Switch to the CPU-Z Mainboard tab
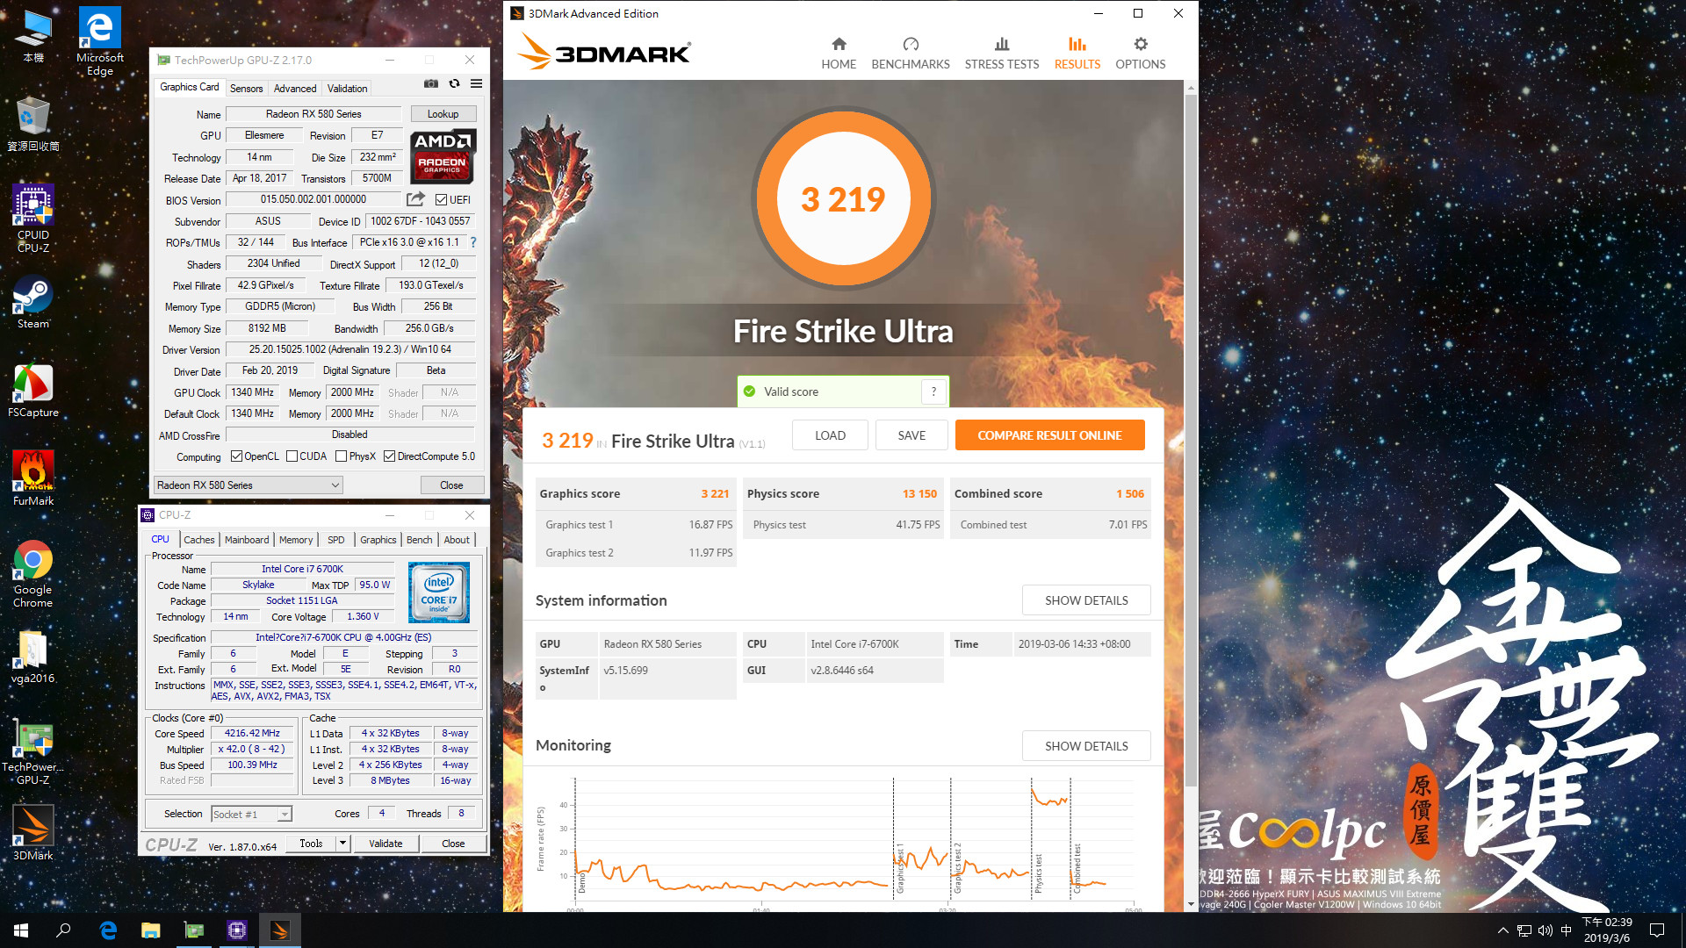Viewport: 1686px width, 948px height. (247, 540)
